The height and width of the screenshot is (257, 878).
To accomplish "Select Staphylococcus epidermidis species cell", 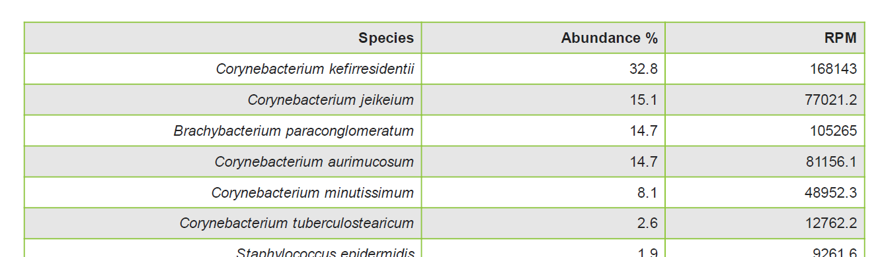I will click(x=223, y=248).
